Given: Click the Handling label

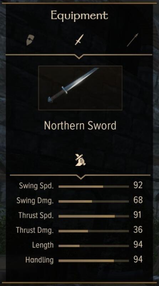Looking at the screenshot, I should pos(40,260).
